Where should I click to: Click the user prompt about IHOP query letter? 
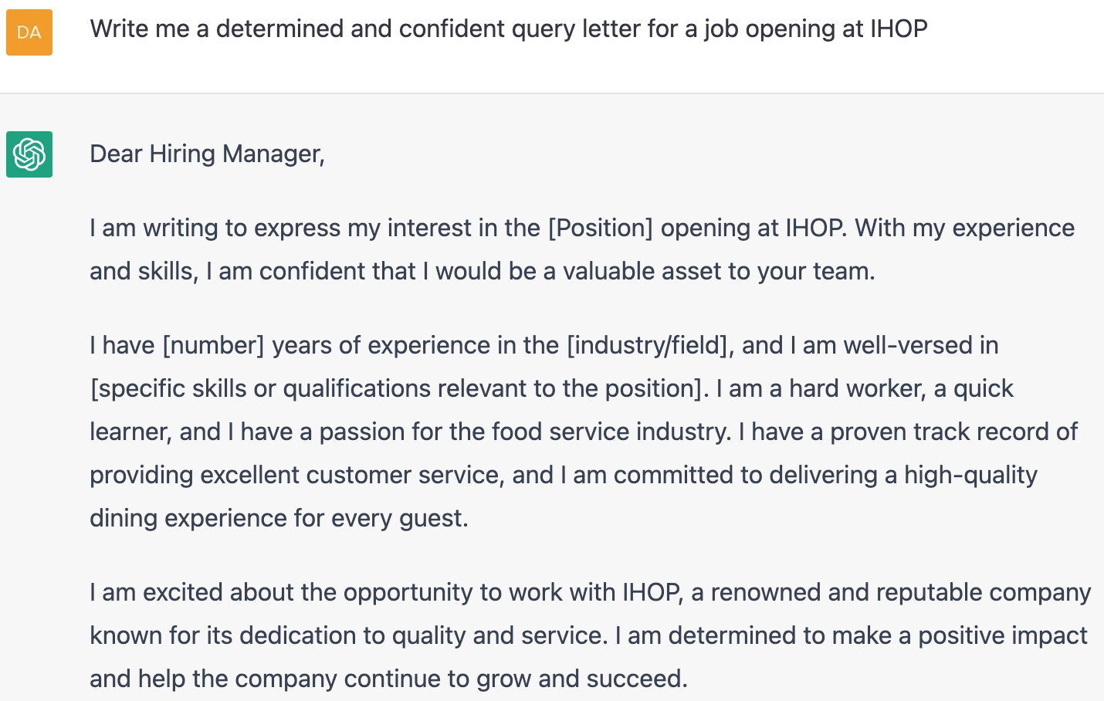(x=508, y=29)
